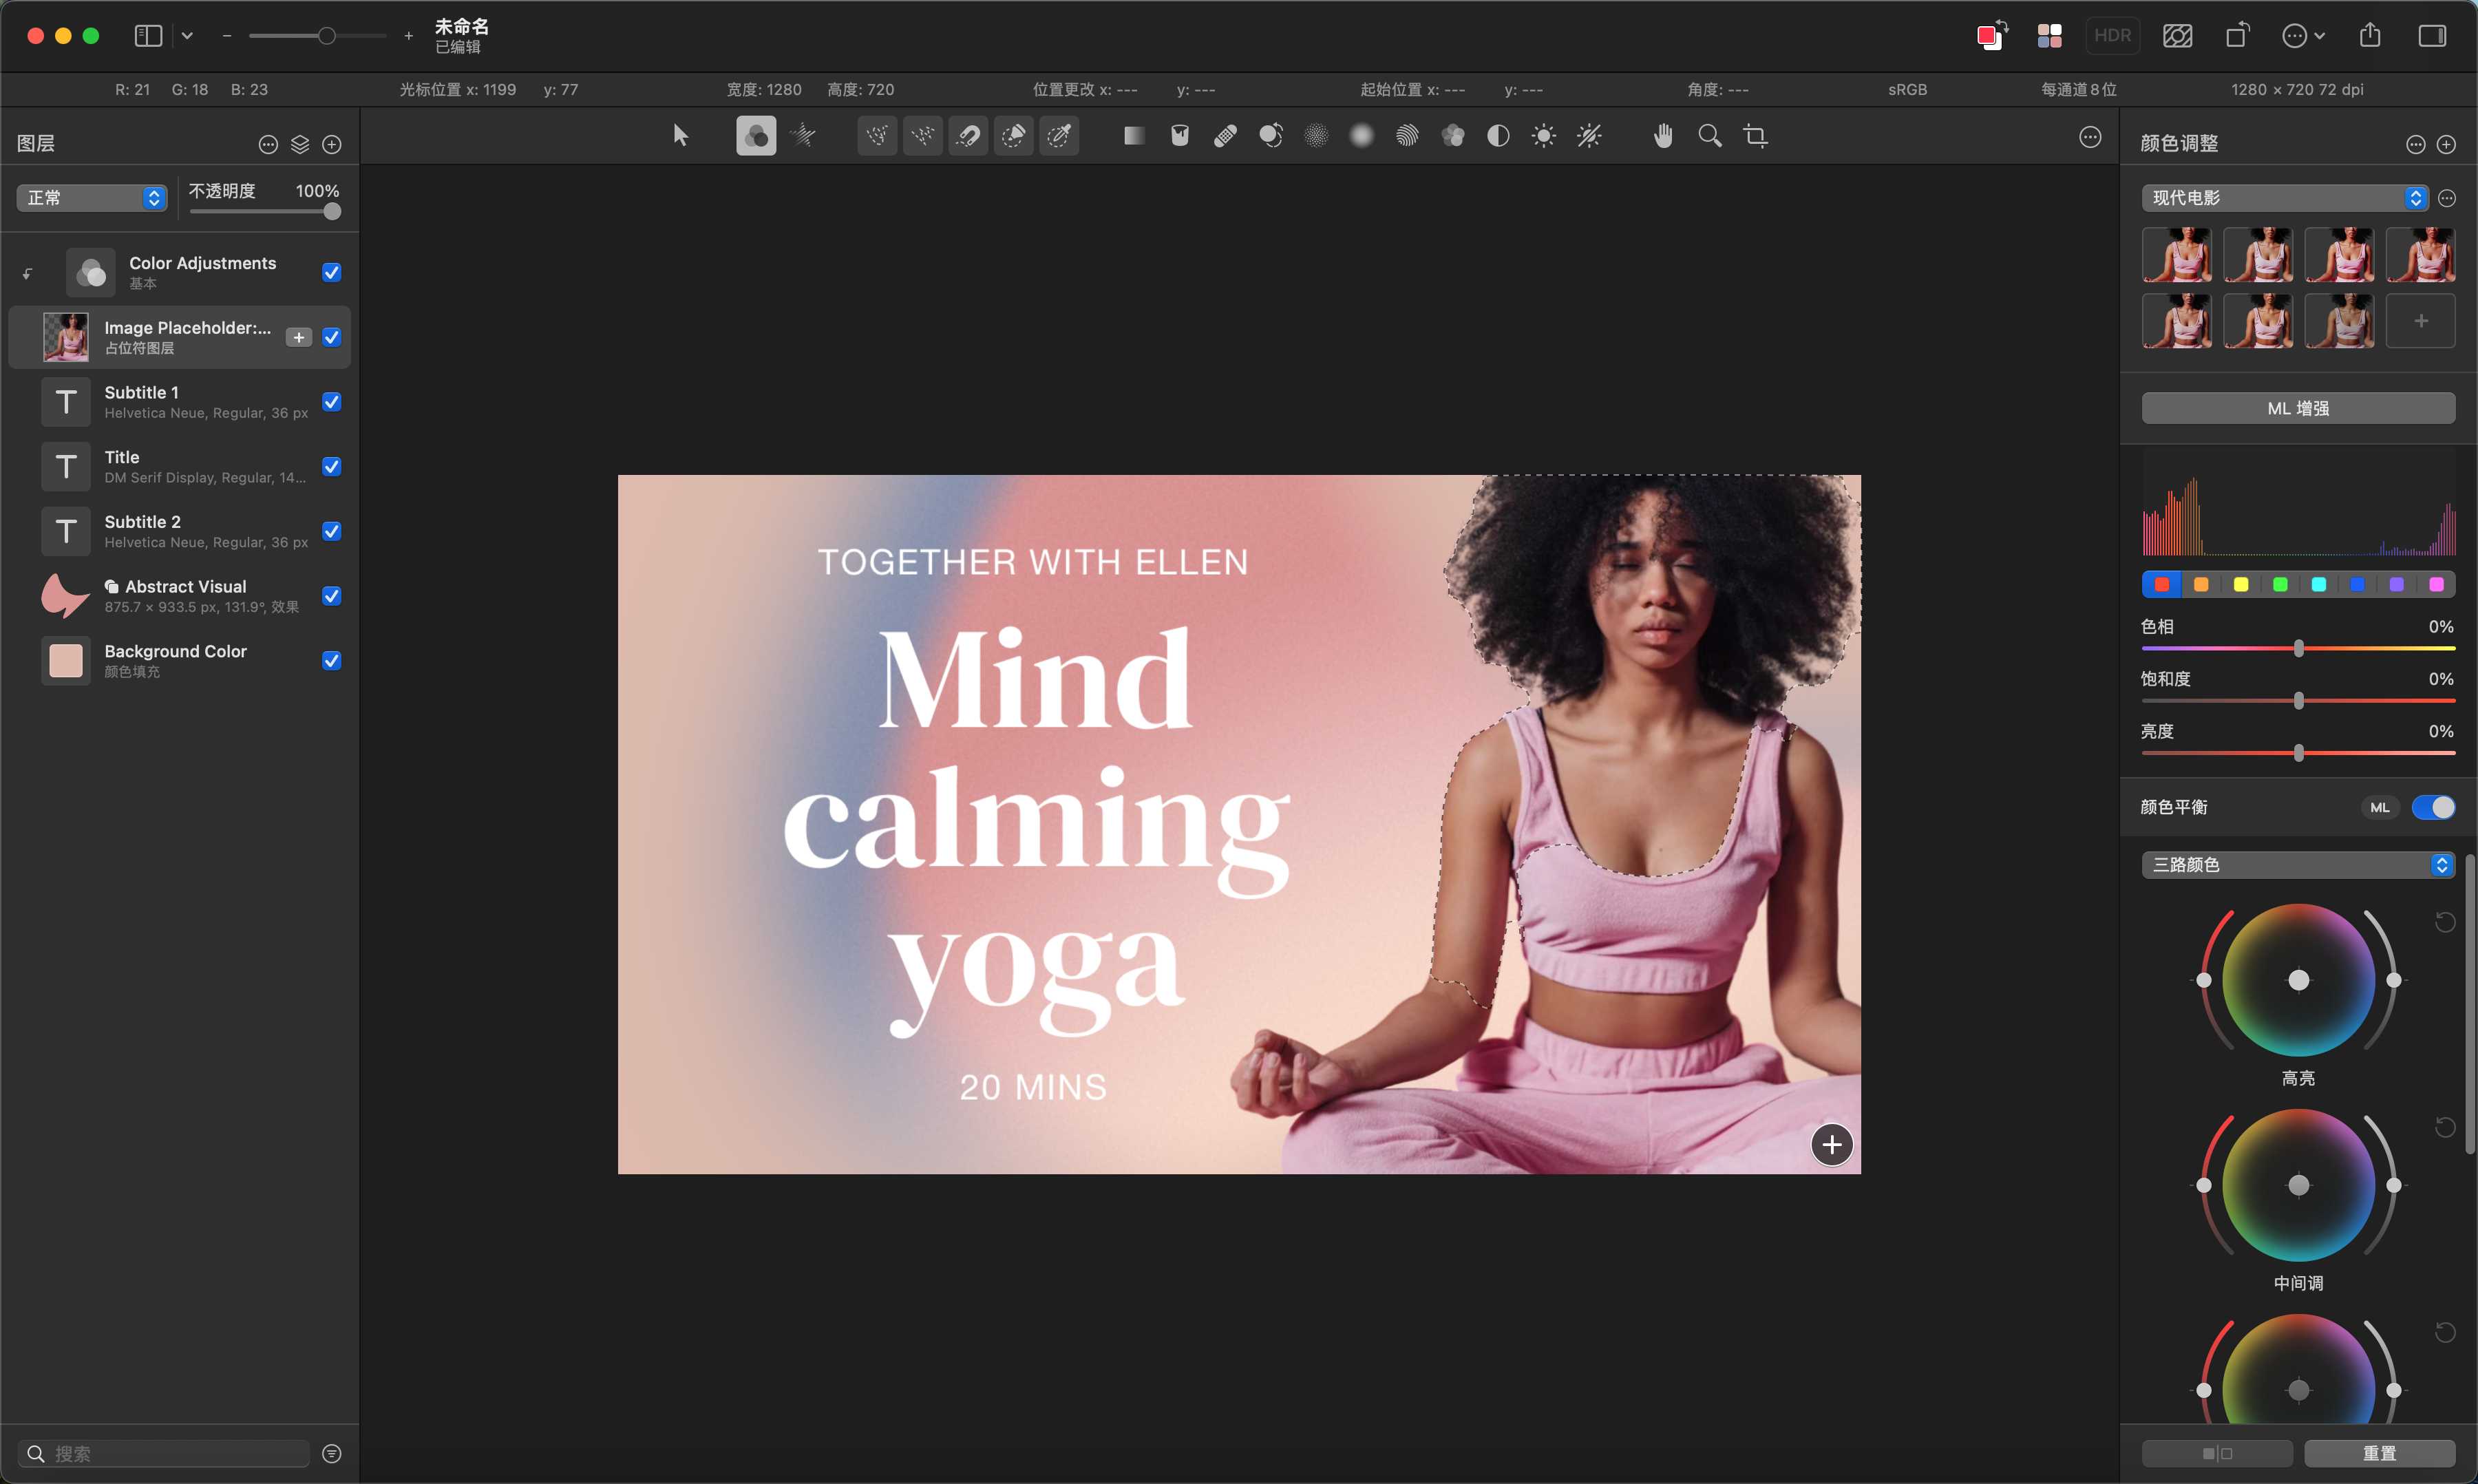Select the half-circle contrast tool

click(1498, 136)
